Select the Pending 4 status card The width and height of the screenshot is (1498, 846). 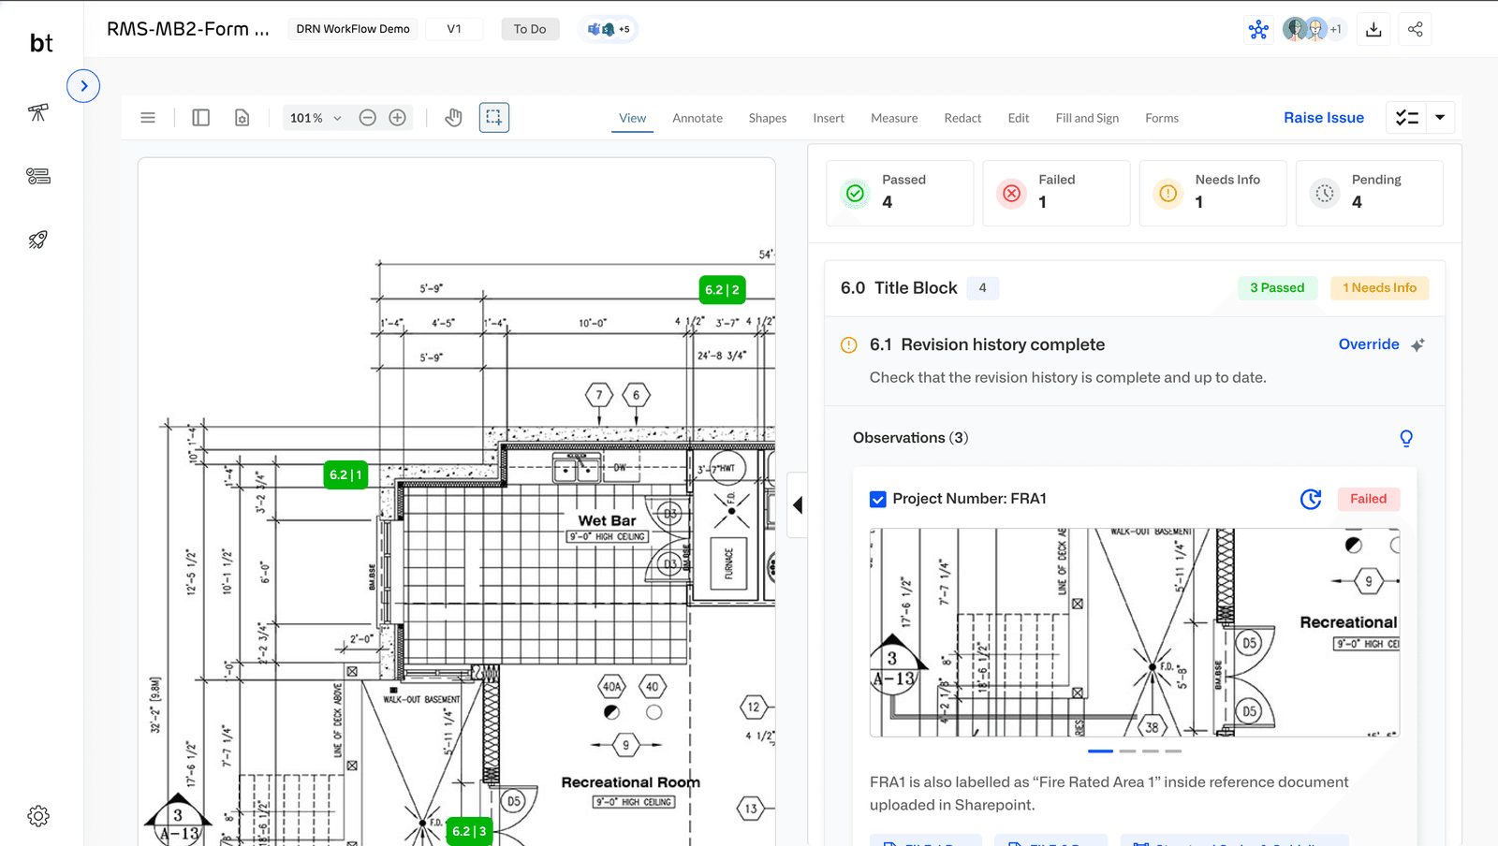pyautogui.click(x=1369, y=193)
